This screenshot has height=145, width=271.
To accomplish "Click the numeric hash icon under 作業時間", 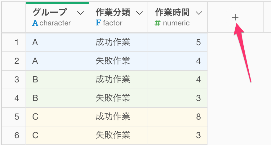I will click(158, 23).
